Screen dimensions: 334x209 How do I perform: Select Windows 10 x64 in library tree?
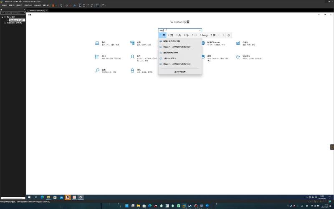click(17, 20)
